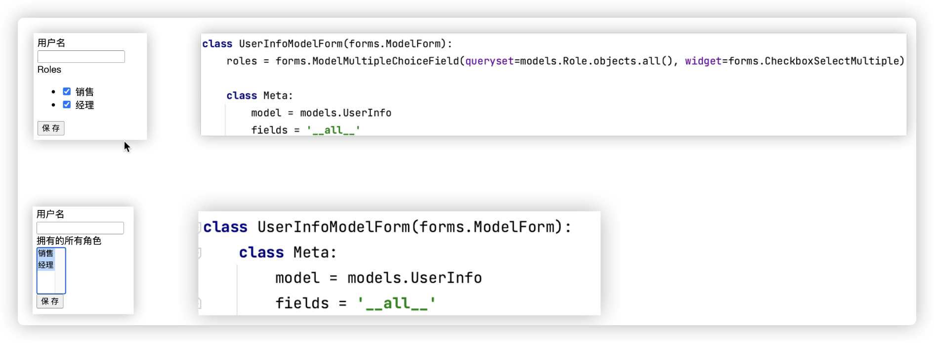Click the widget keyword in the upper code
Image resolution: width=934 pixels, height=343 pixels.
(703, 61)
